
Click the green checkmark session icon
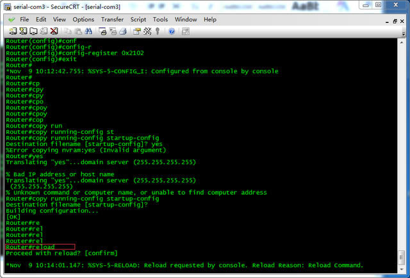pyautogui.click(x=12, y=20)
